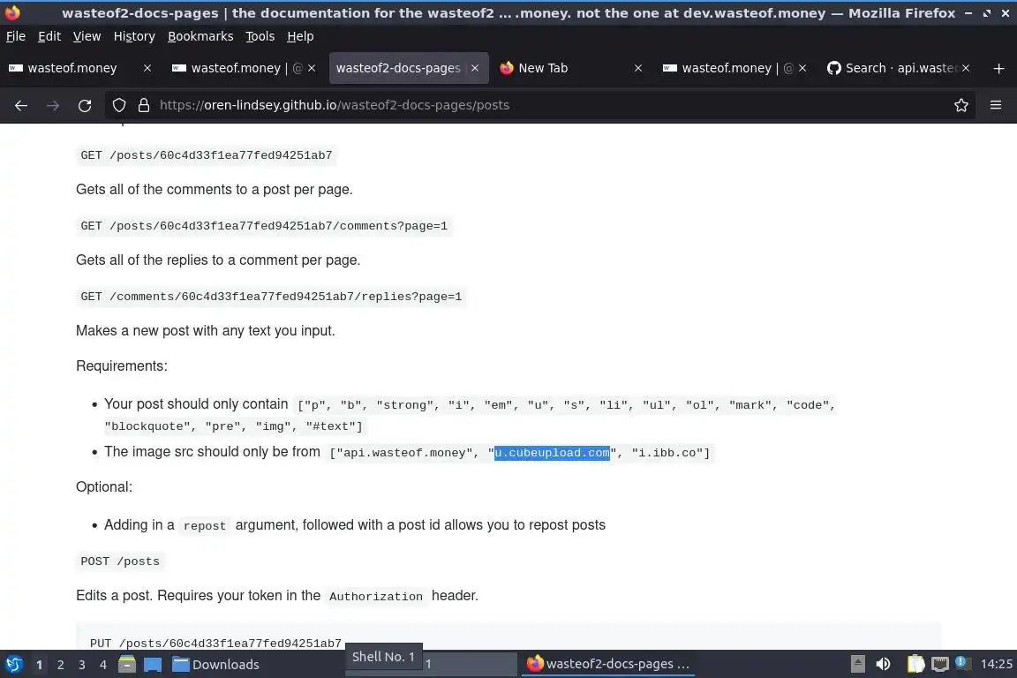
Task: Go back to the previous page
Action: click(x=21, y=105)
